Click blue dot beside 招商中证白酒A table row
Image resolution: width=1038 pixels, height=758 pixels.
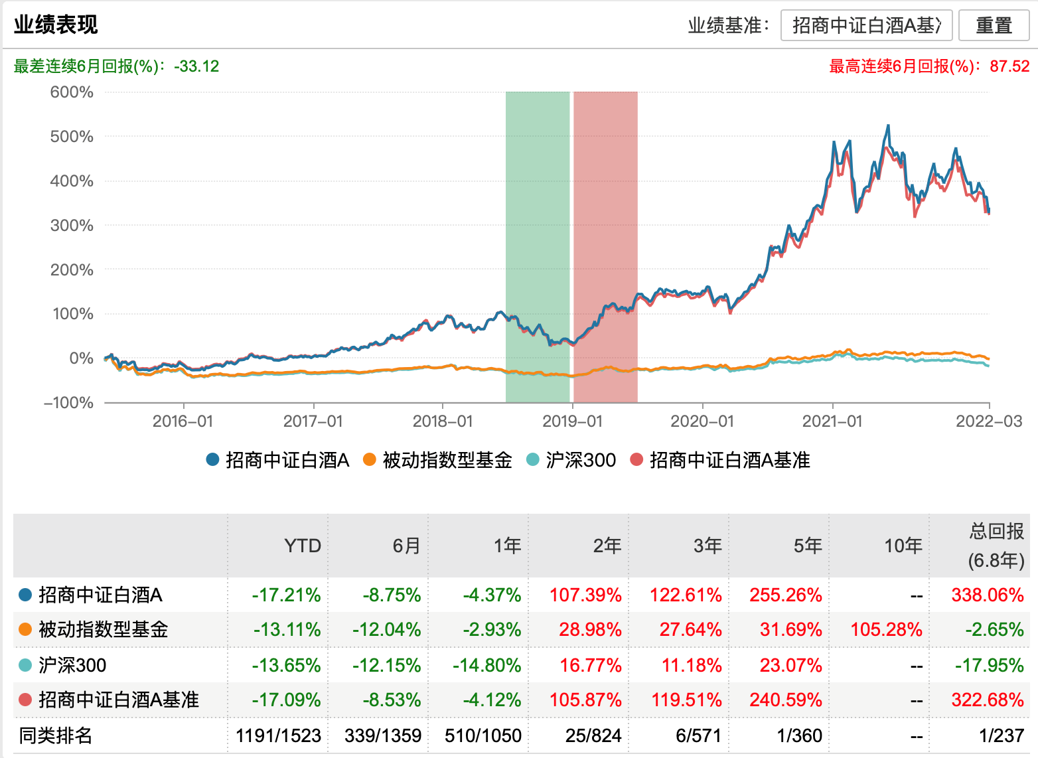[x=25, y=595]
